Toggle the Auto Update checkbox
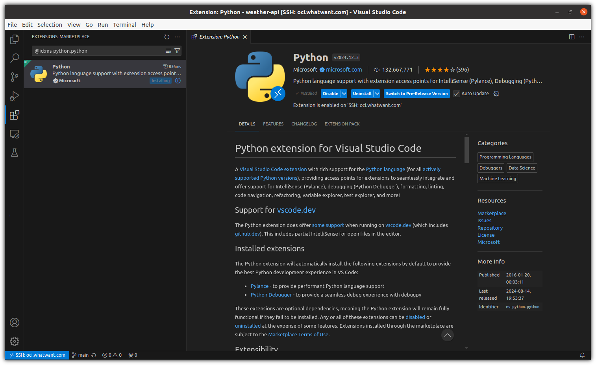Screen dimensions: 596x365 [457, 94]
